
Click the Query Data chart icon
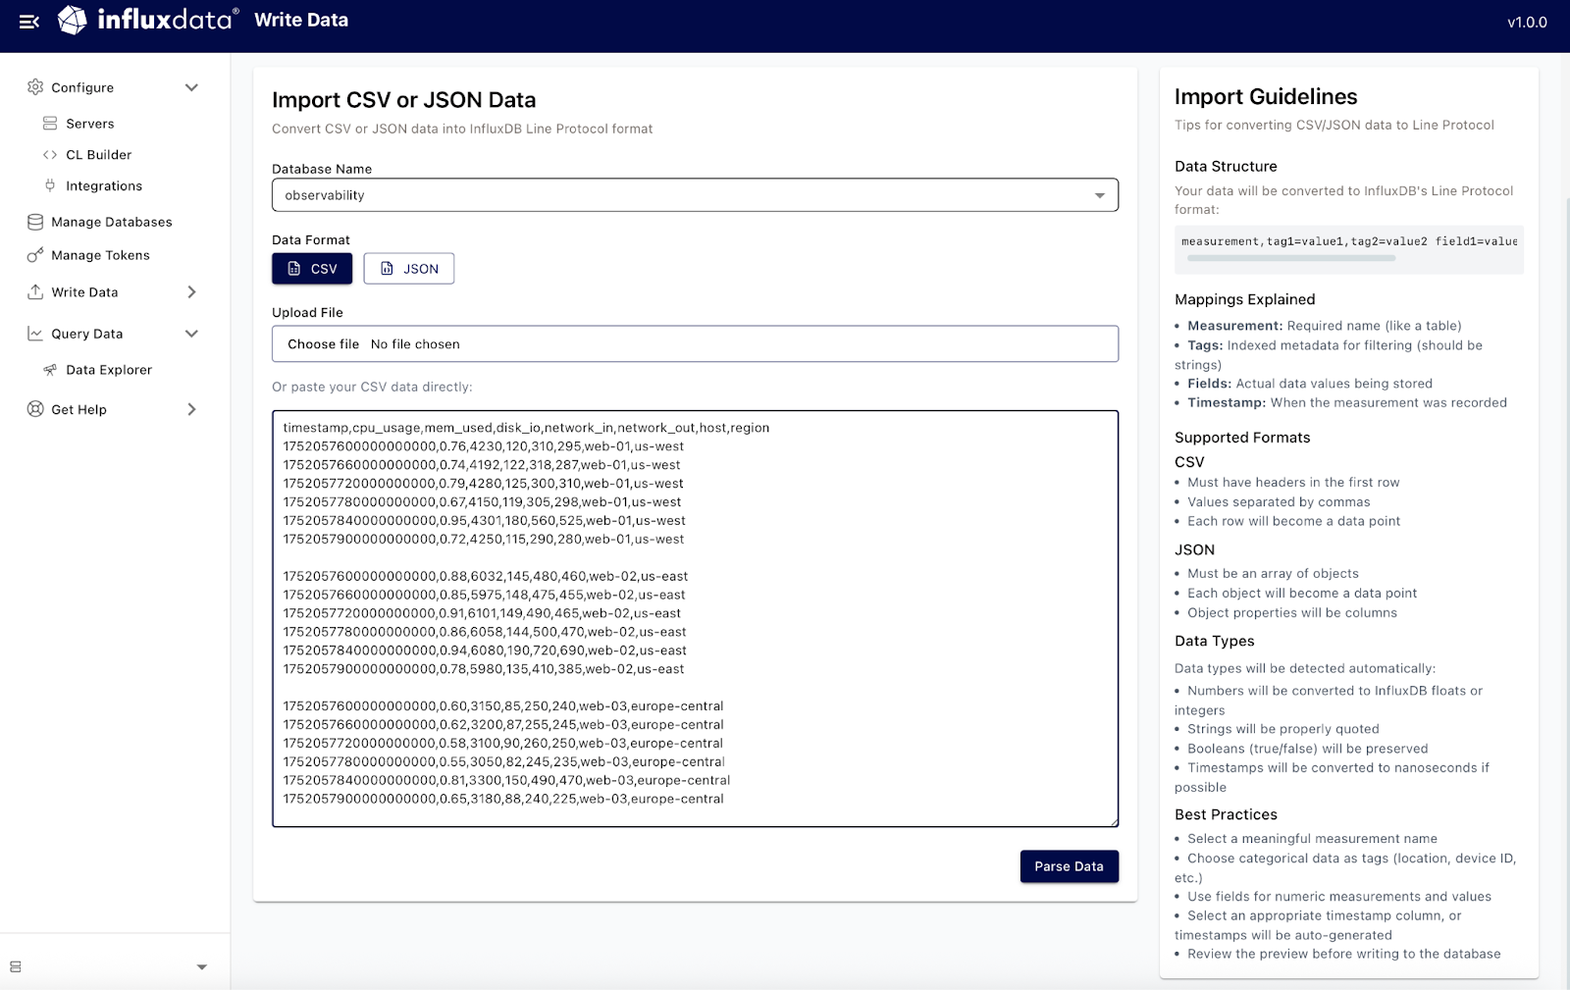[x=35, y=334]
